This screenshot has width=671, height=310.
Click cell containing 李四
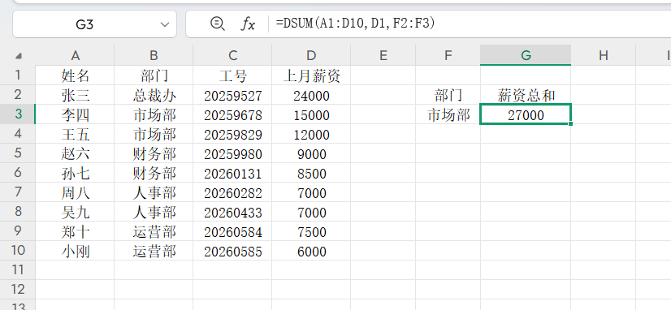click(75, 115)
